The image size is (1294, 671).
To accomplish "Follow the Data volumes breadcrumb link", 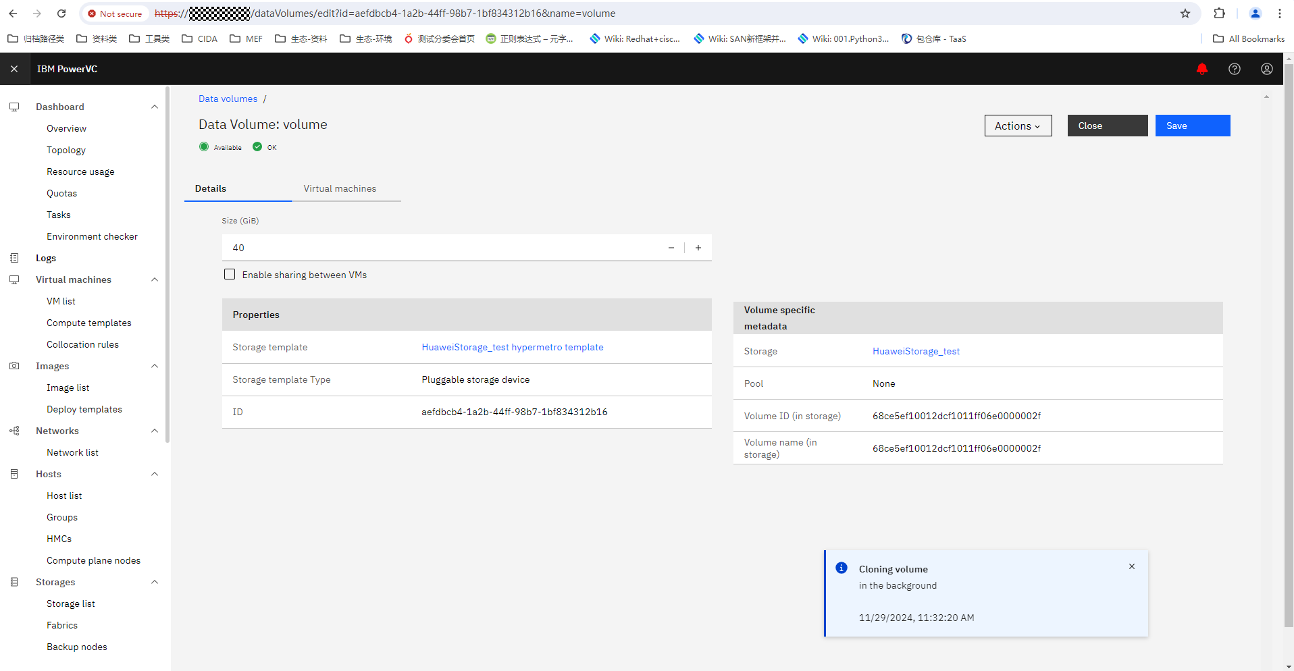I will pyautogui.click(x=228, y=99).
